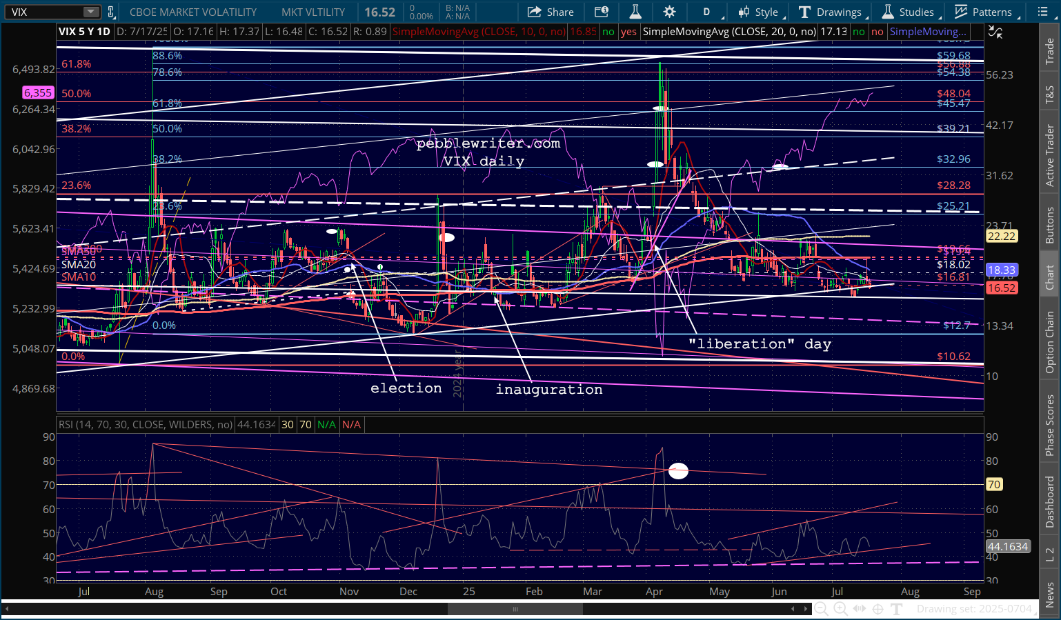Click the horizontal expand arrows icon
The image size is (1061, 620).
tap(859, 608)
